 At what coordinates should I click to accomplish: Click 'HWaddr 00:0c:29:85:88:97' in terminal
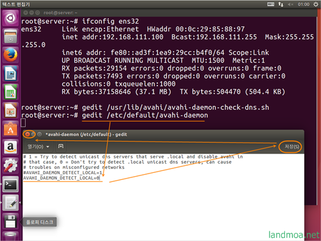click(196, 29)
